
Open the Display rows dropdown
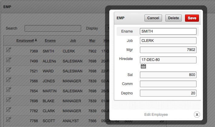(x=107, y=28)
